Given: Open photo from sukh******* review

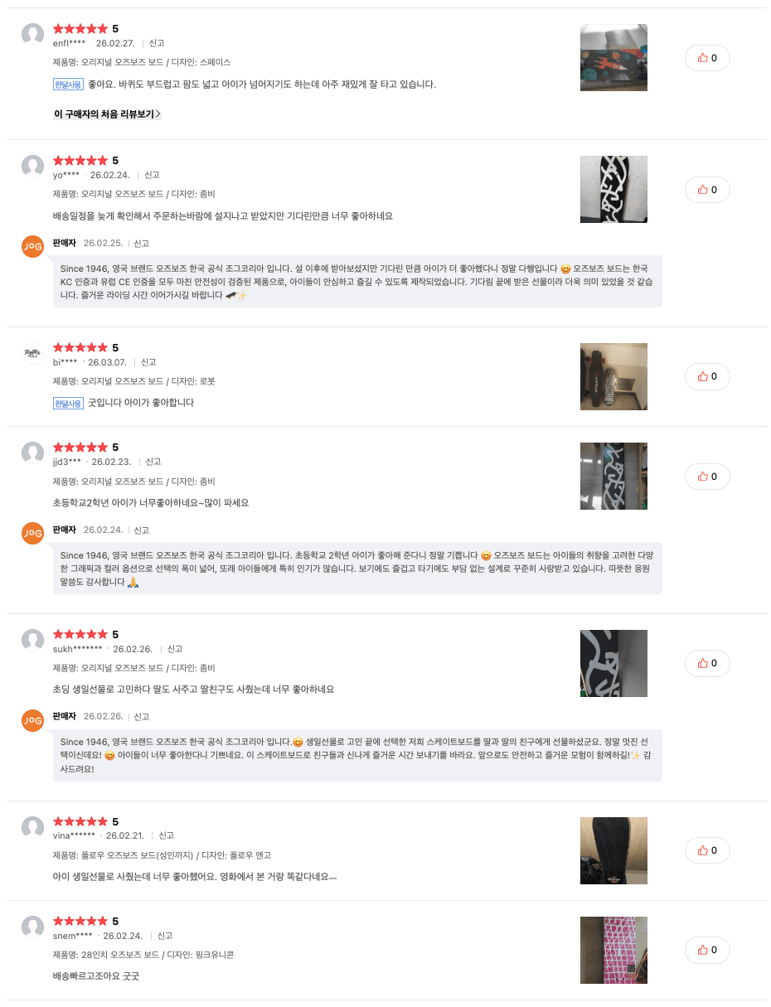Looking at the screenshot, I should tap(613, 663).
